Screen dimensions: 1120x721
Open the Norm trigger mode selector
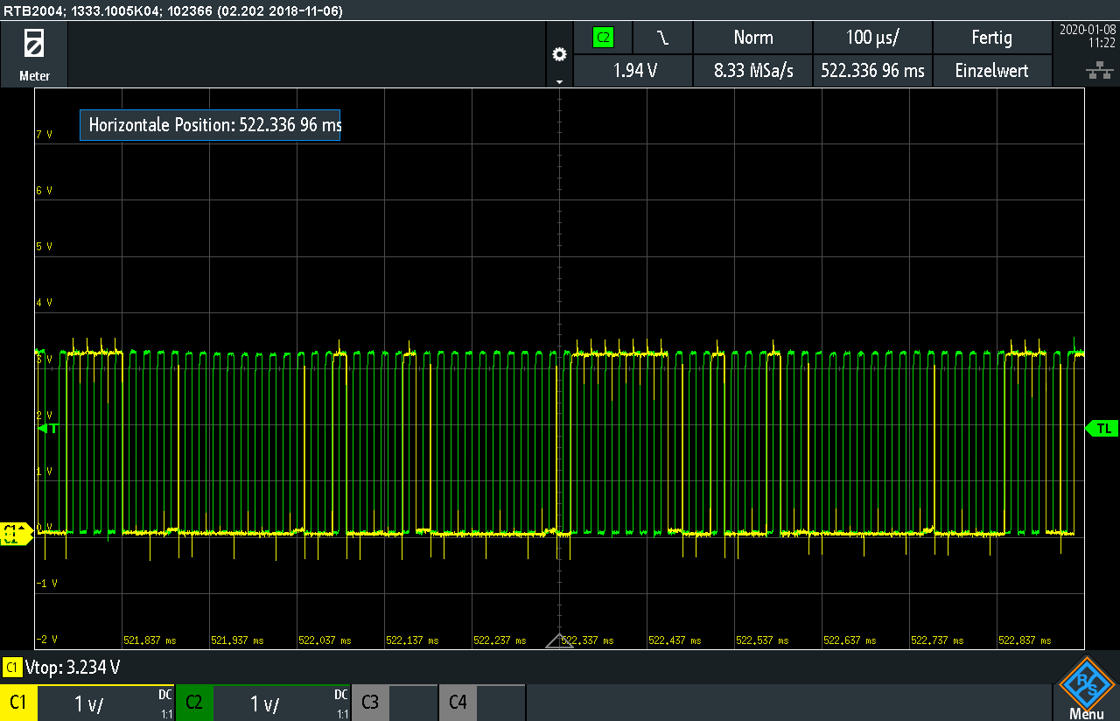[752, 38]
